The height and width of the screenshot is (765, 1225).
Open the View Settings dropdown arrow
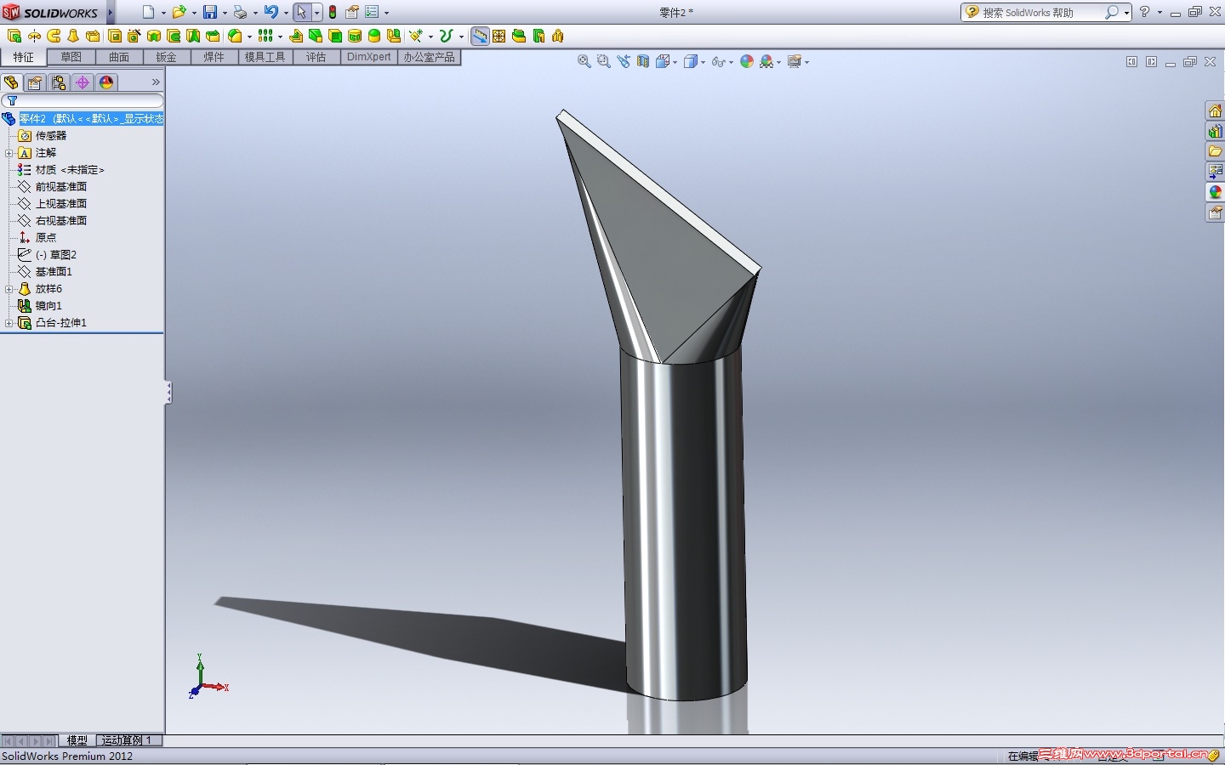point(806,62)
